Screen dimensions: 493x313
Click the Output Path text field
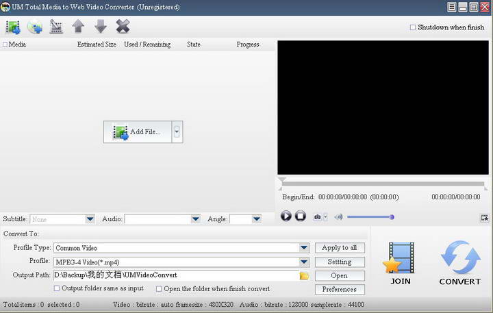176,275
